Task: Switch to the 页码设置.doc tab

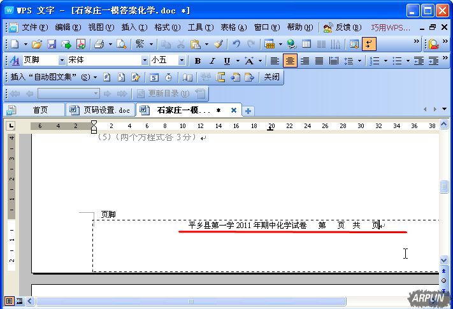Action: 101,110
